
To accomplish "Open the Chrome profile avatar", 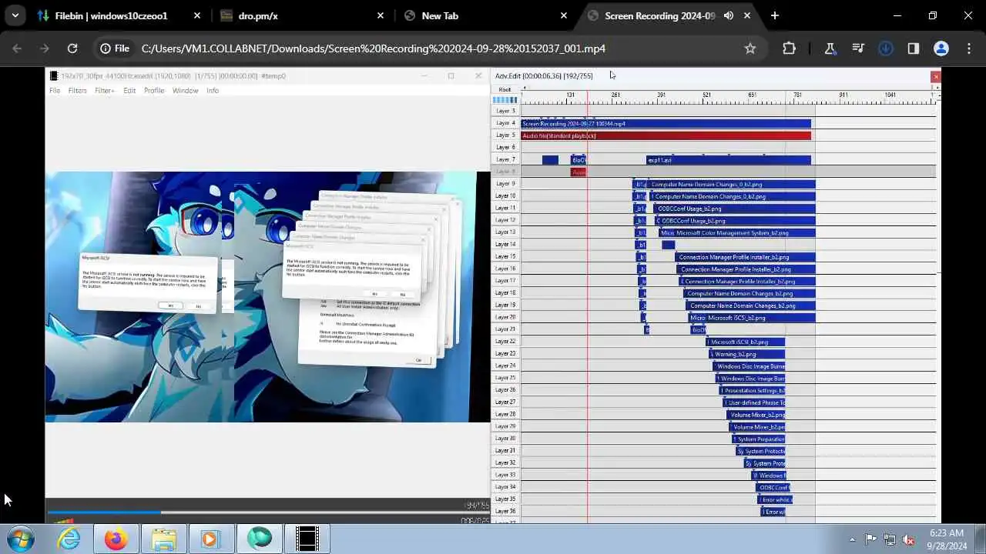I will [941, 48].
